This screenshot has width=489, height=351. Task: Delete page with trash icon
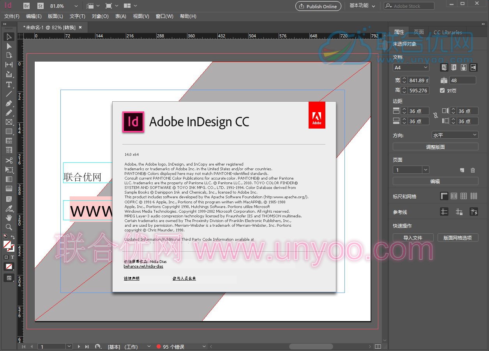[473, 170]
